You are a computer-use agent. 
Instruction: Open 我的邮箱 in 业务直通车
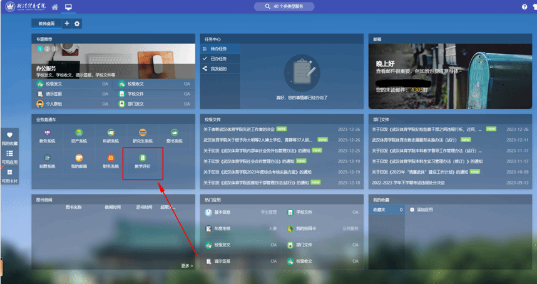point(79,161)
